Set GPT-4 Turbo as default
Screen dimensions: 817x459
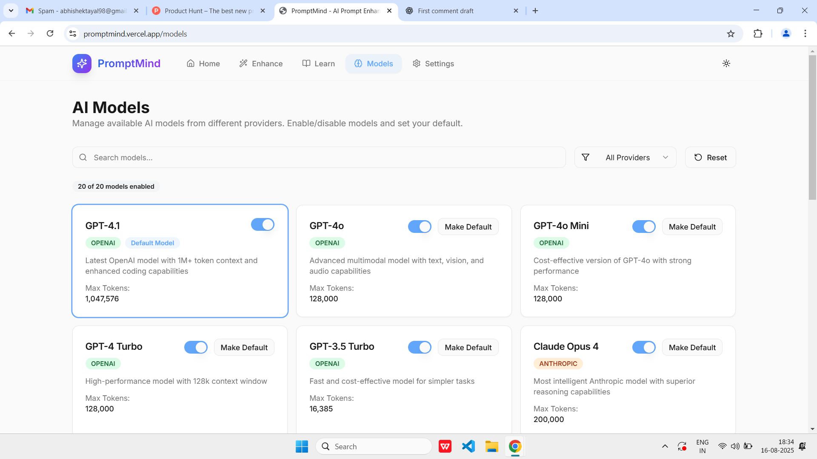(244, 347)
